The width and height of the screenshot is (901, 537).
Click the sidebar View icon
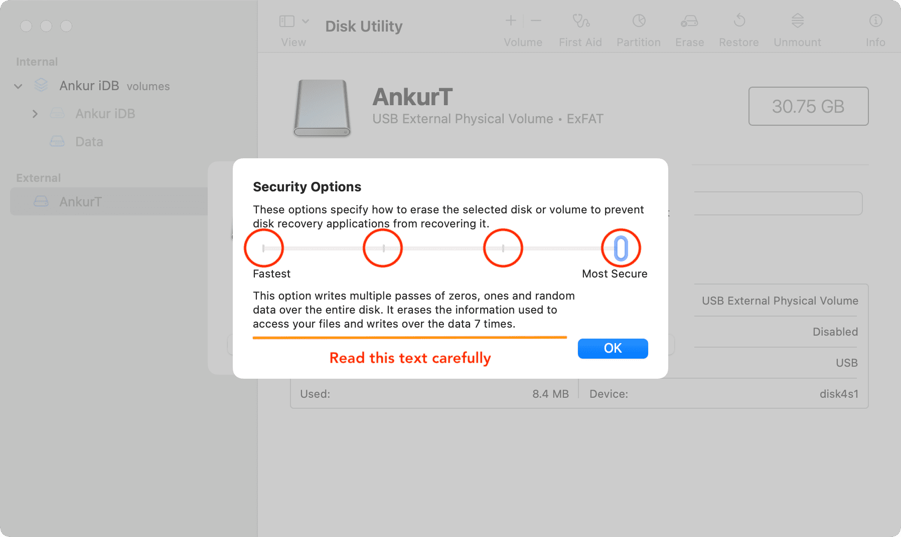(287, 21)
